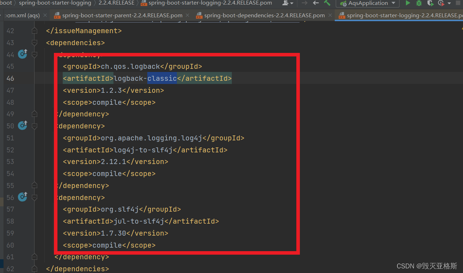Run with Coverage using the shield icon
The image size is (463, 273).
(430, 3)
